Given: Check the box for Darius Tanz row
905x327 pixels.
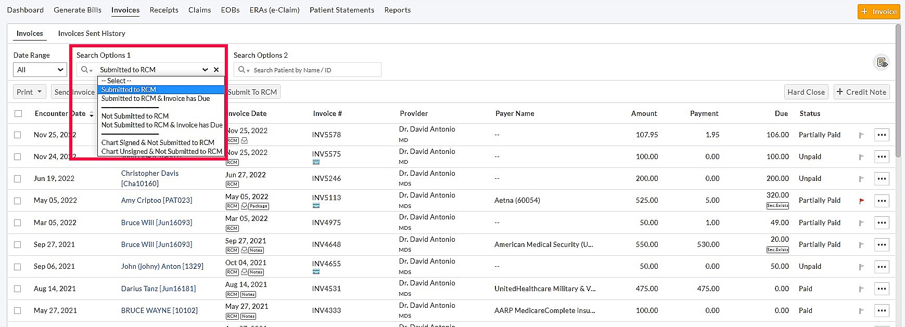Looking at the screenshot, I should (18, 289).
